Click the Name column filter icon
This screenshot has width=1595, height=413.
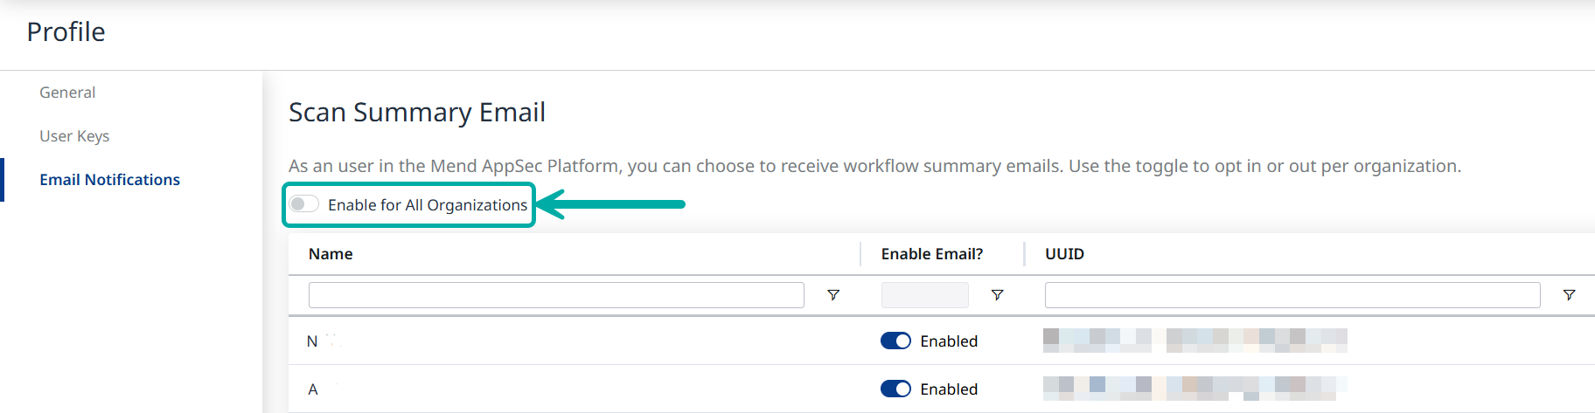833,295
